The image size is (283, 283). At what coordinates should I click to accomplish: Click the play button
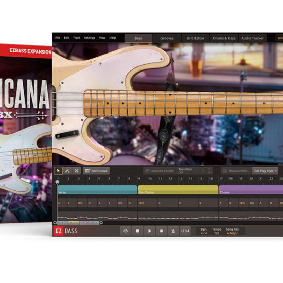[x=149, y=231]
